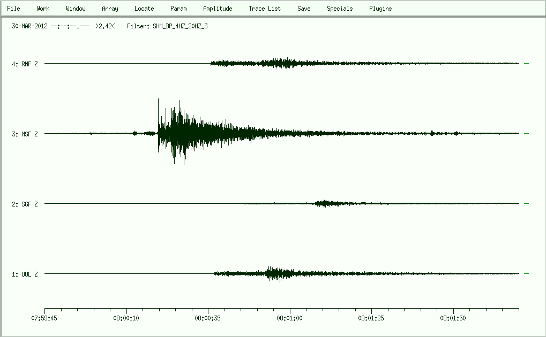Click the green end marker of RNF Z trace

click(x=526, y=64)
